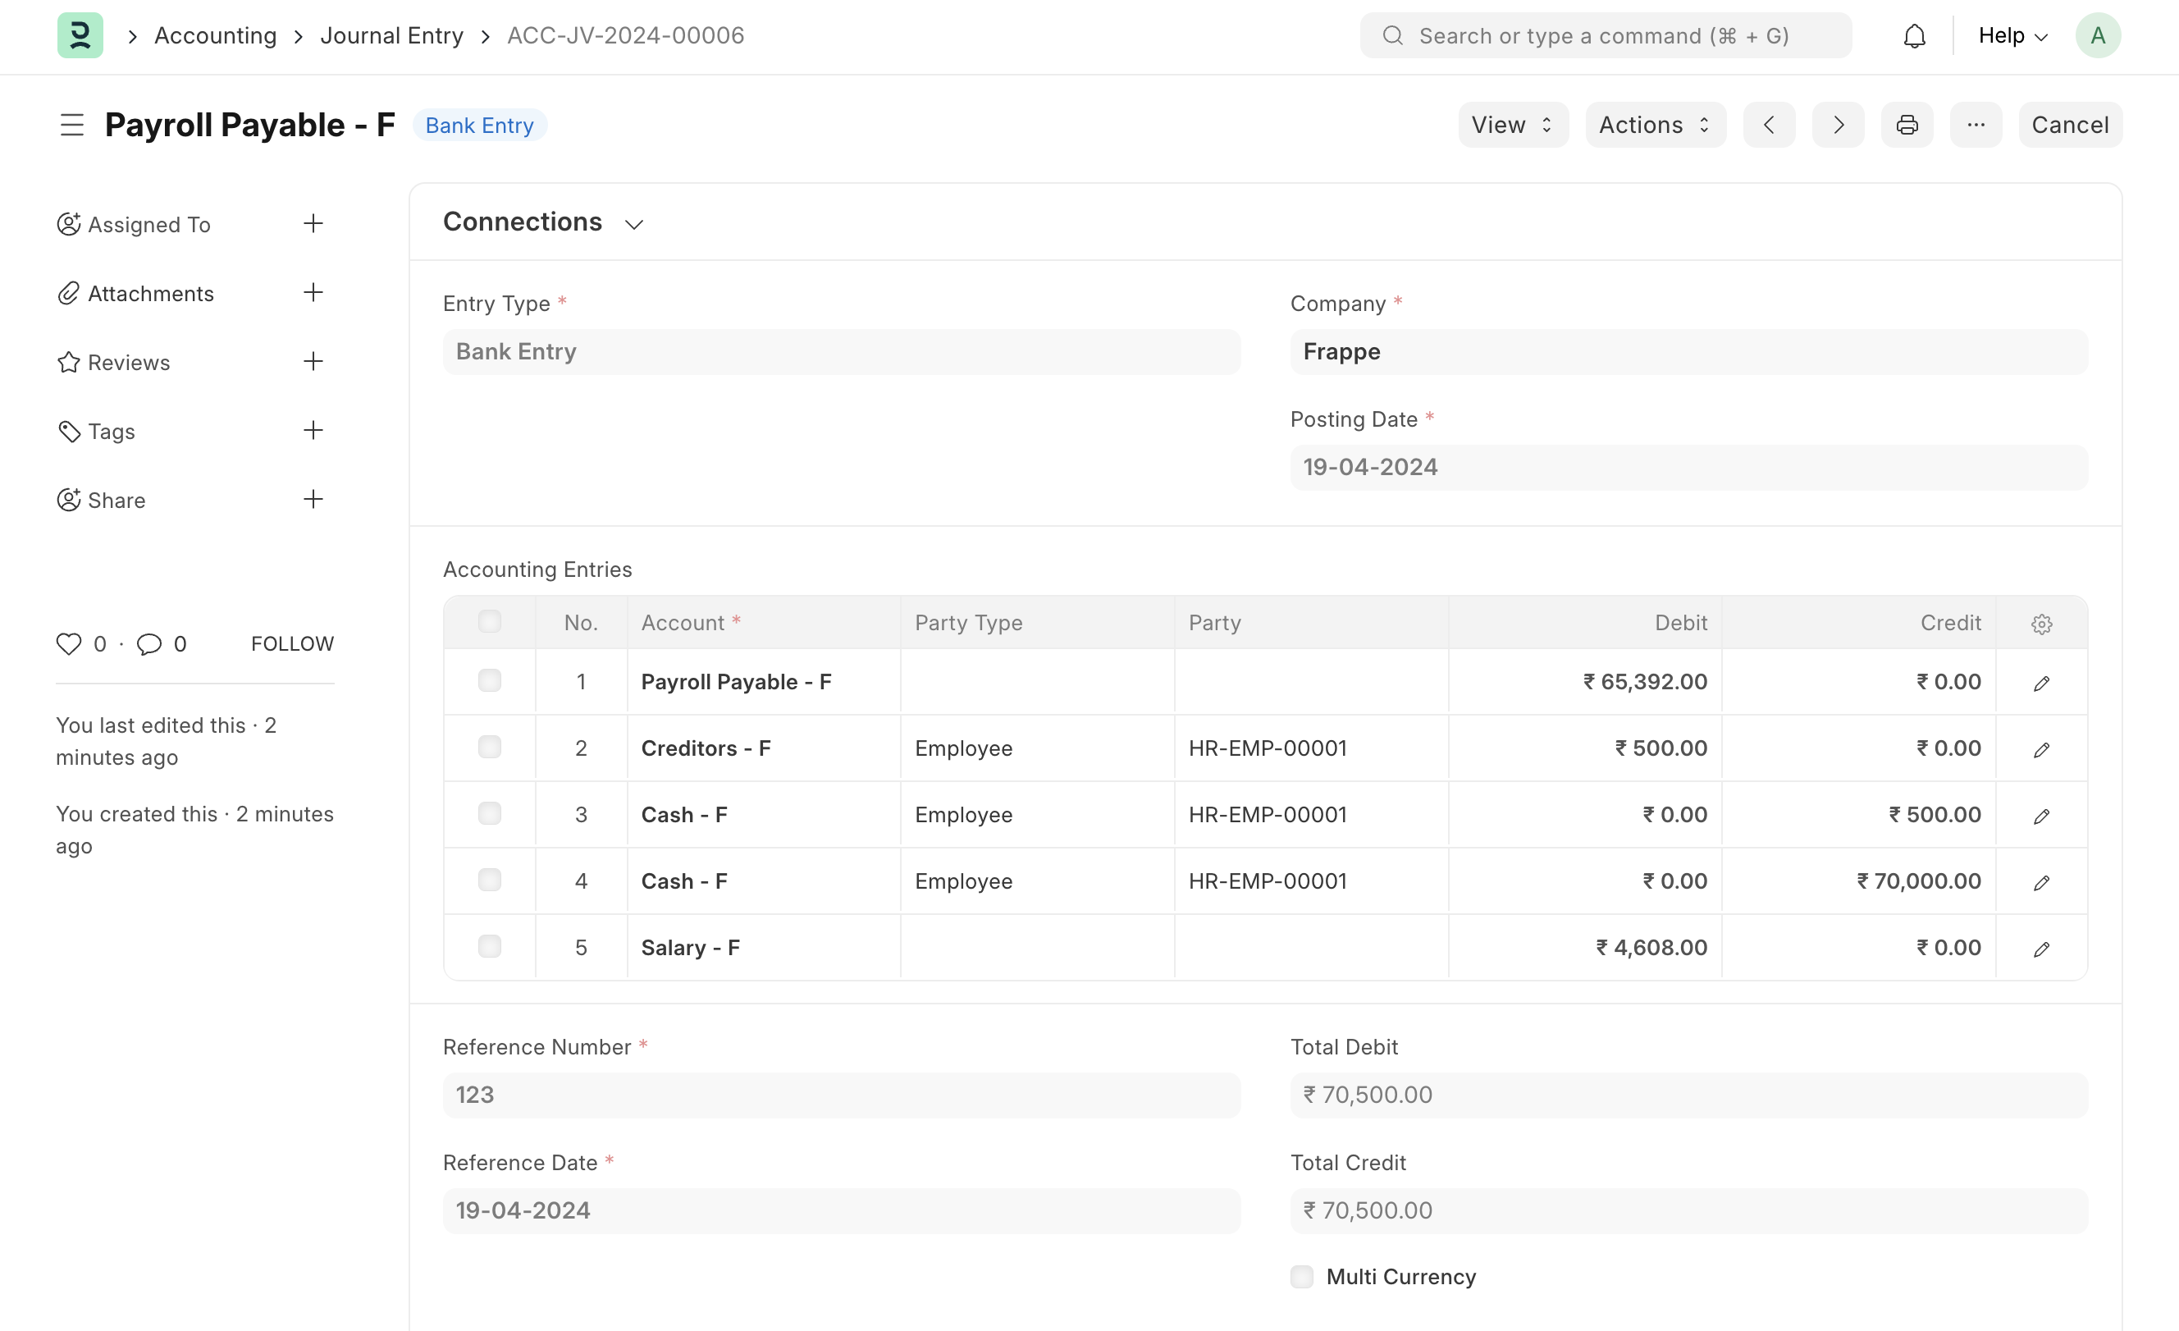Go to previous journal entry arrow
The height and width of the screenshot is (1331, 2179).
(x=1769, y=125)
